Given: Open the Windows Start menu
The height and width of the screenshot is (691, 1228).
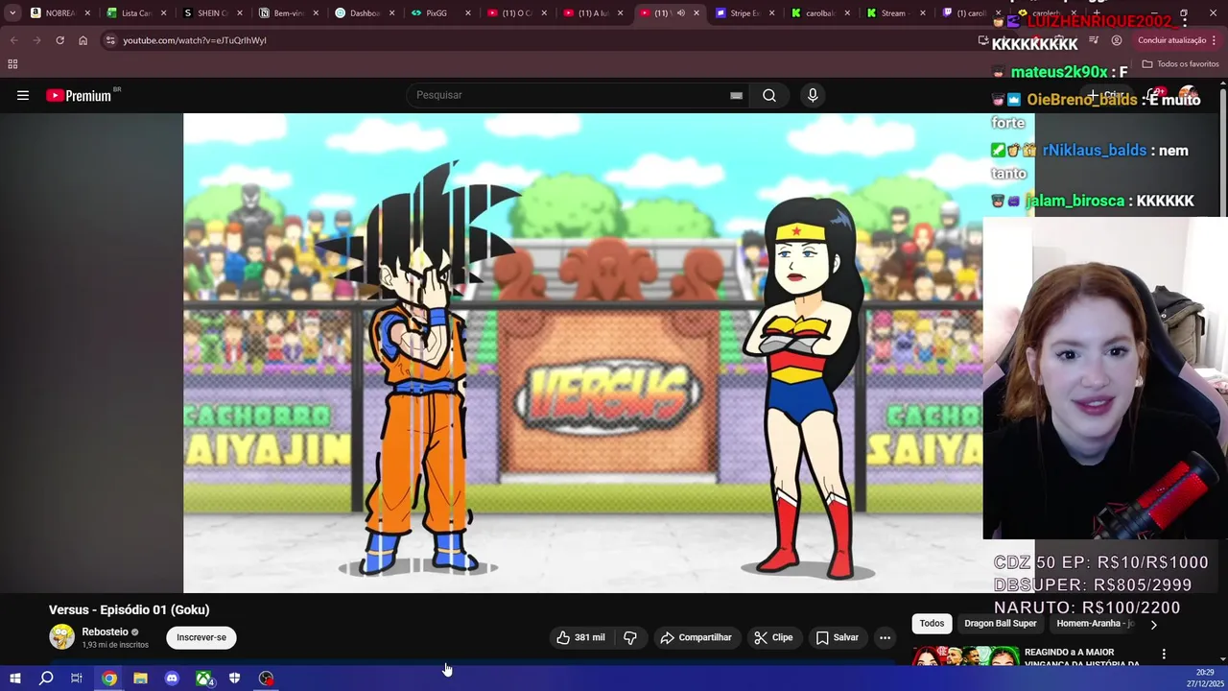Looking at the screenshot, I should click(14, 679).
